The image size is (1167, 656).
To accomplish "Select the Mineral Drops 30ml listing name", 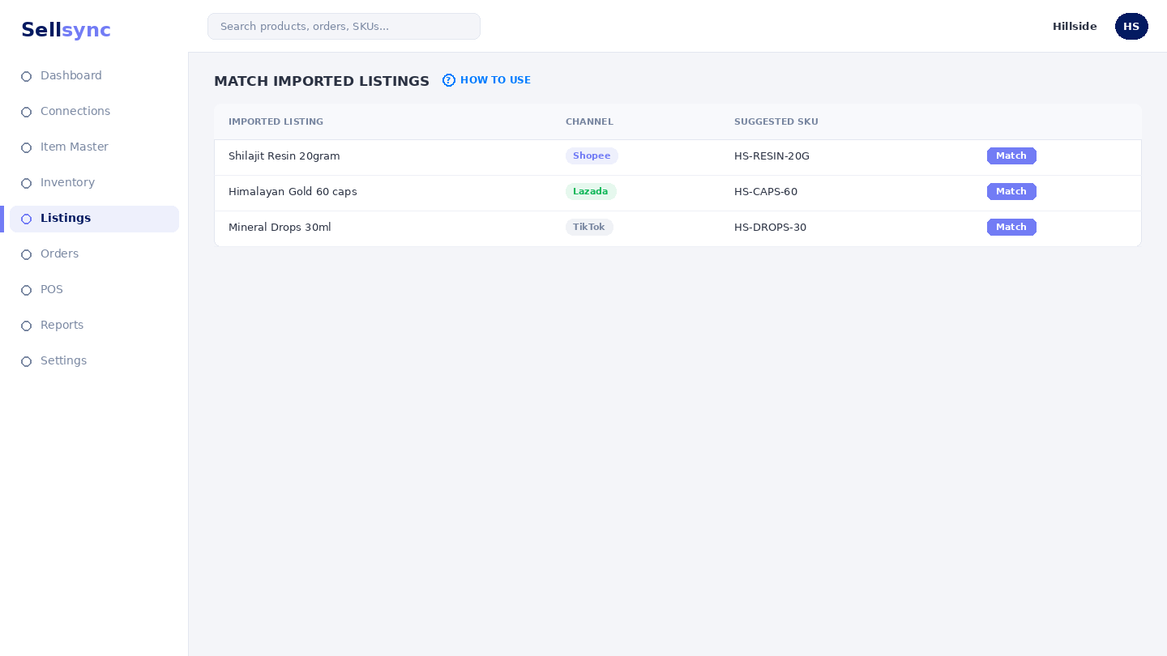I will click(280, 228).
